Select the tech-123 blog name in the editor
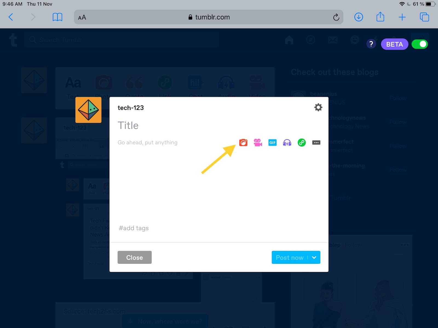The height and width of the screenshot is (328, 438). point(131,108)
